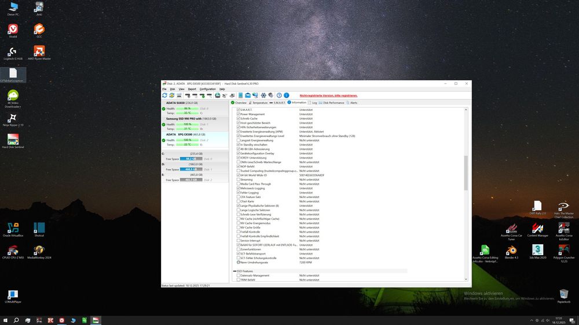The height and width of the screenshot is (325, 579).
Task: Open the Configuration menu
Action: (x=207, y=89)
